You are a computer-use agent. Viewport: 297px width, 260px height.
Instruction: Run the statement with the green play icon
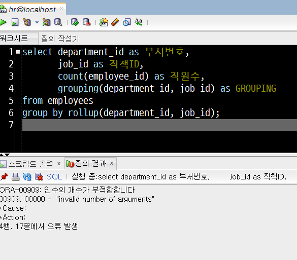[x=3, y=22]
